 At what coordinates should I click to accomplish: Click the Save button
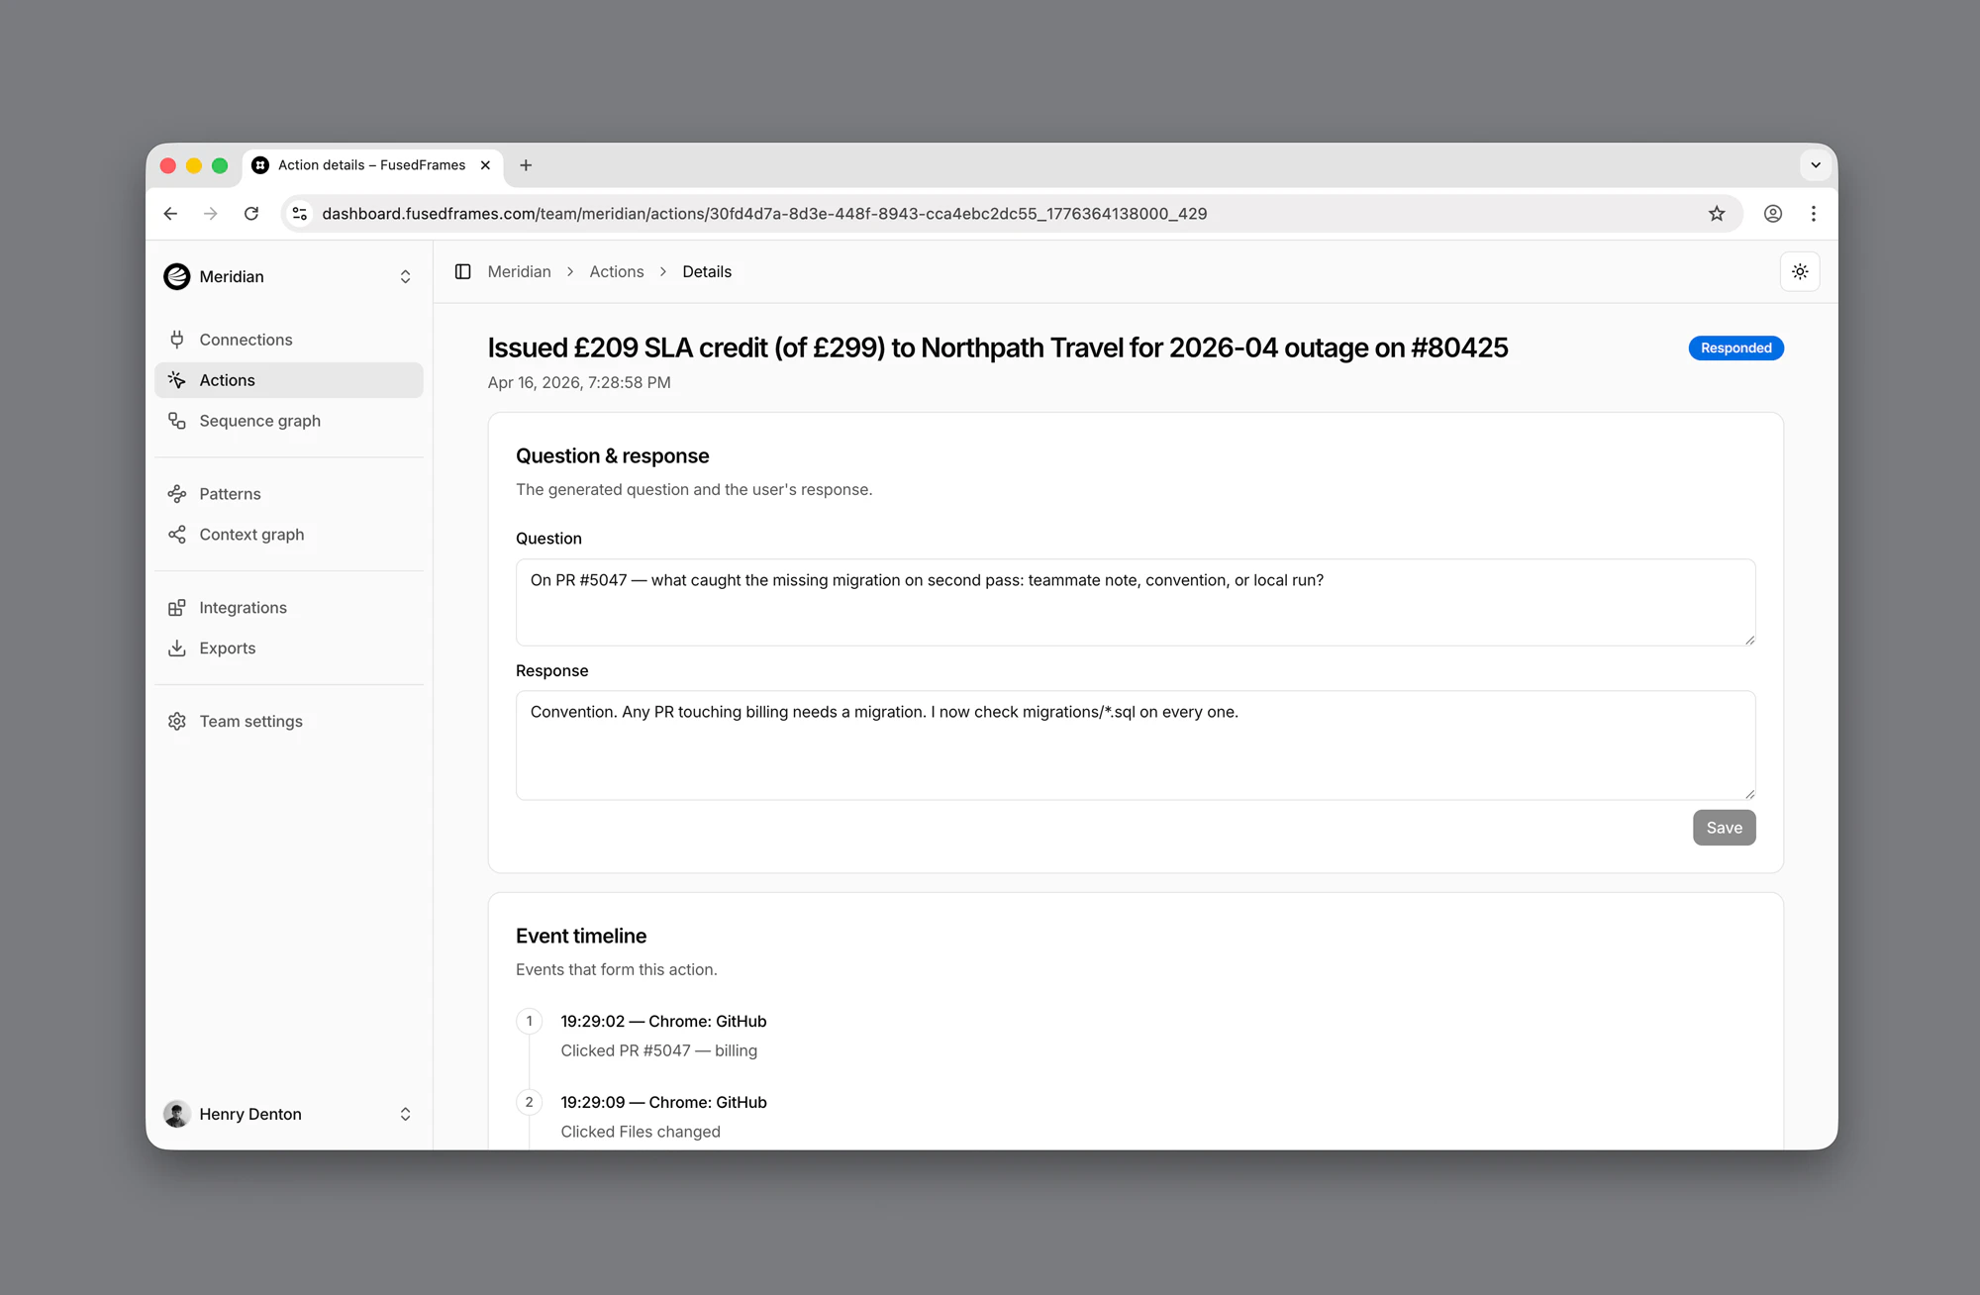[1724, 828]
